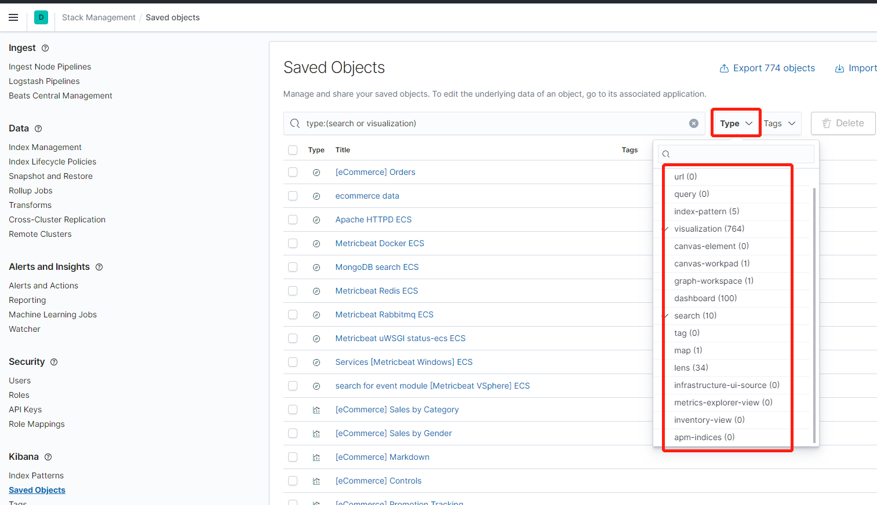Screen dimensions: 877x505
Task: Click the visualization icon beside [eCommerce] Markdown
Action: 316,458
